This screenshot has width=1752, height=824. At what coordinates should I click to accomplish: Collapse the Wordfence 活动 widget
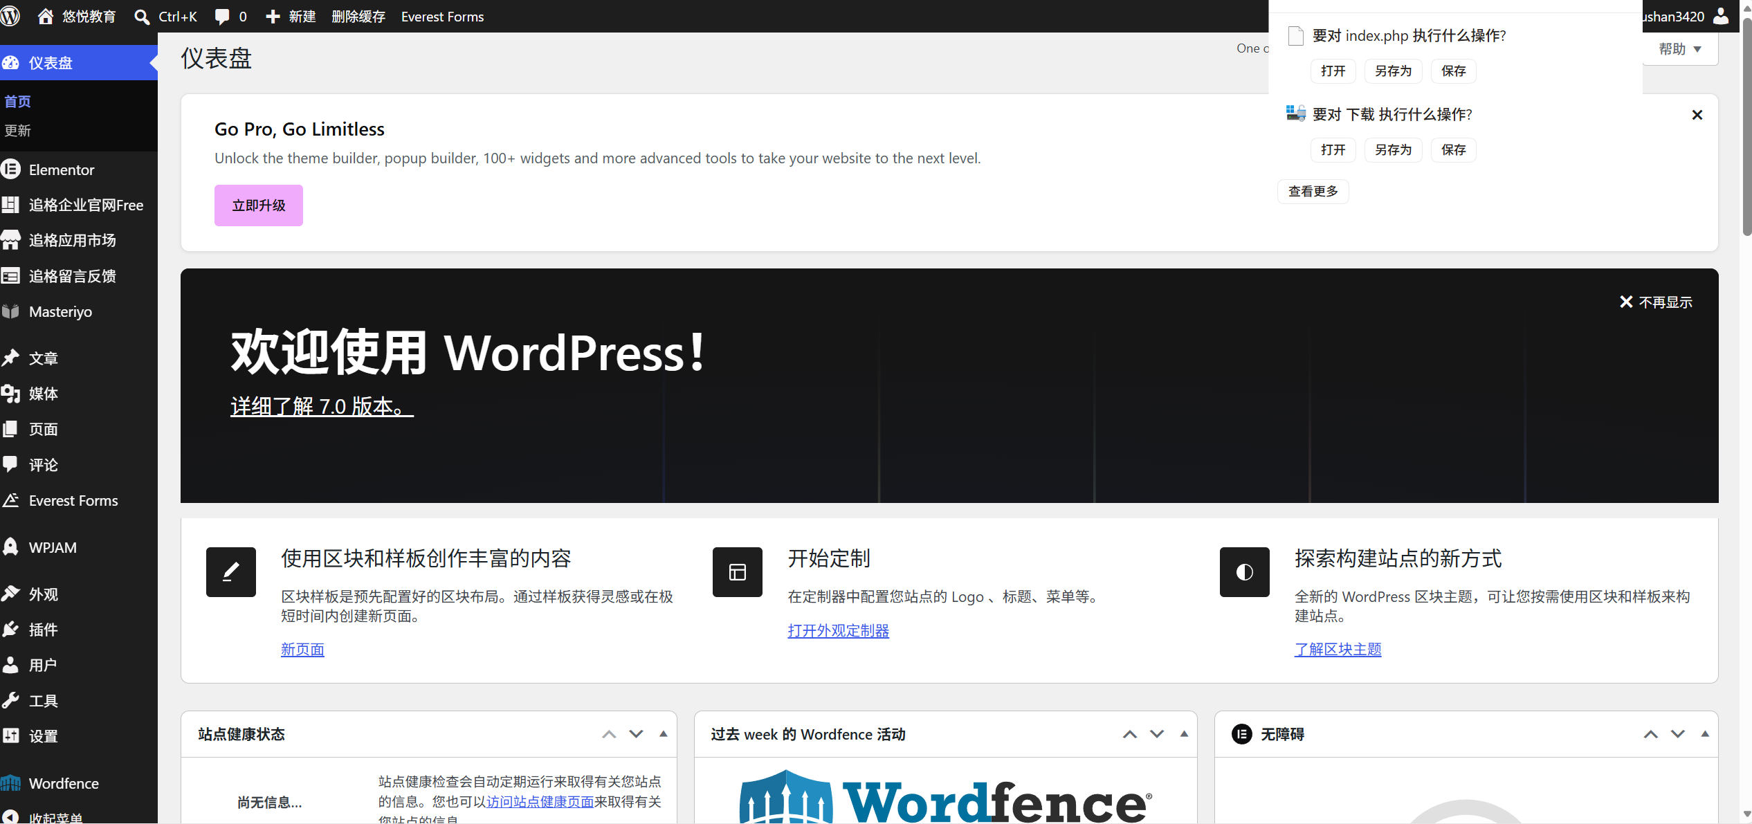pos(1184,734)
